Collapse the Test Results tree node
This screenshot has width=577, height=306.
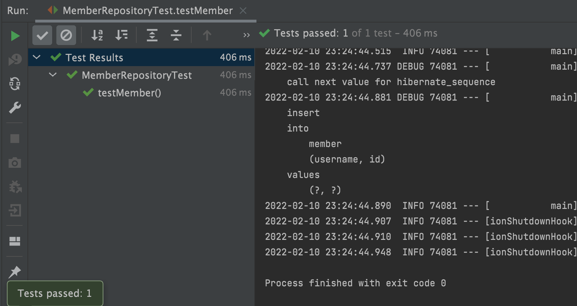click(x=37, y=57)
